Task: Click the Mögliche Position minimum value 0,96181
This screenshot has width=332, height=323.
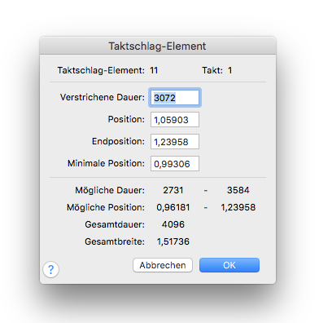Action: 173,207
